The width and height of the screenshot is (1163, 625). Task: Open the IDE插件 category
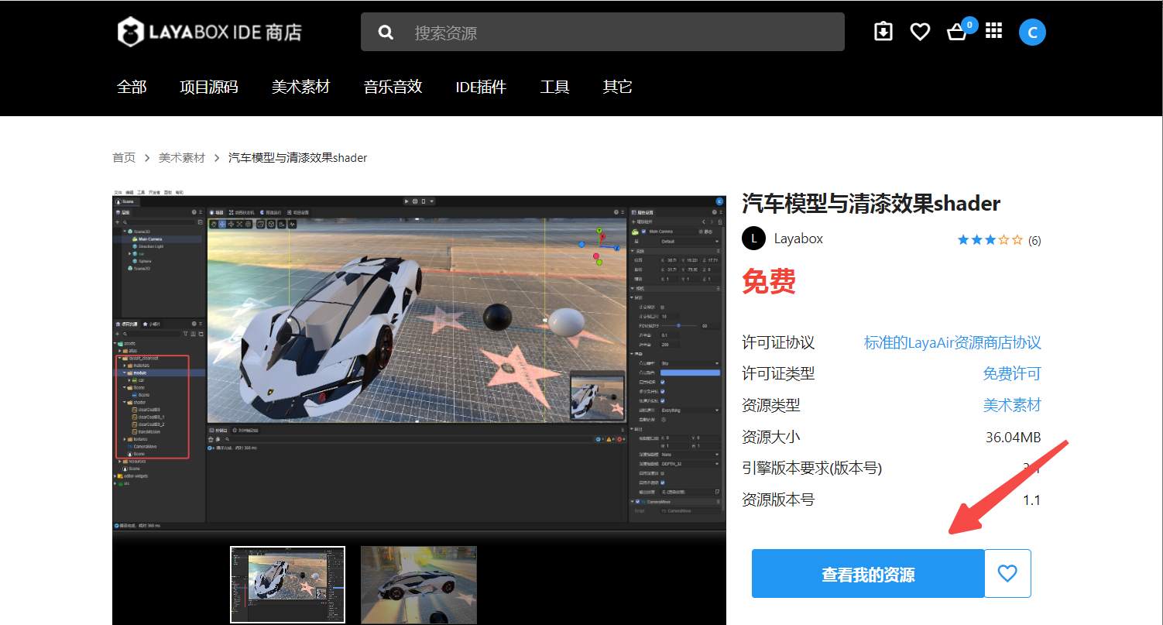pos(481,87)
